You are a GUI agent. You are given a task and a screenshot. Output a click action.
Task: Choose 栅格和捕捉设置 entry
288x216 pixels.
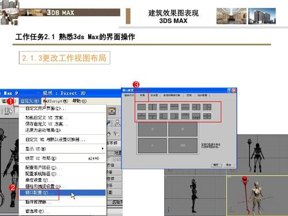[x=62, y=186]
